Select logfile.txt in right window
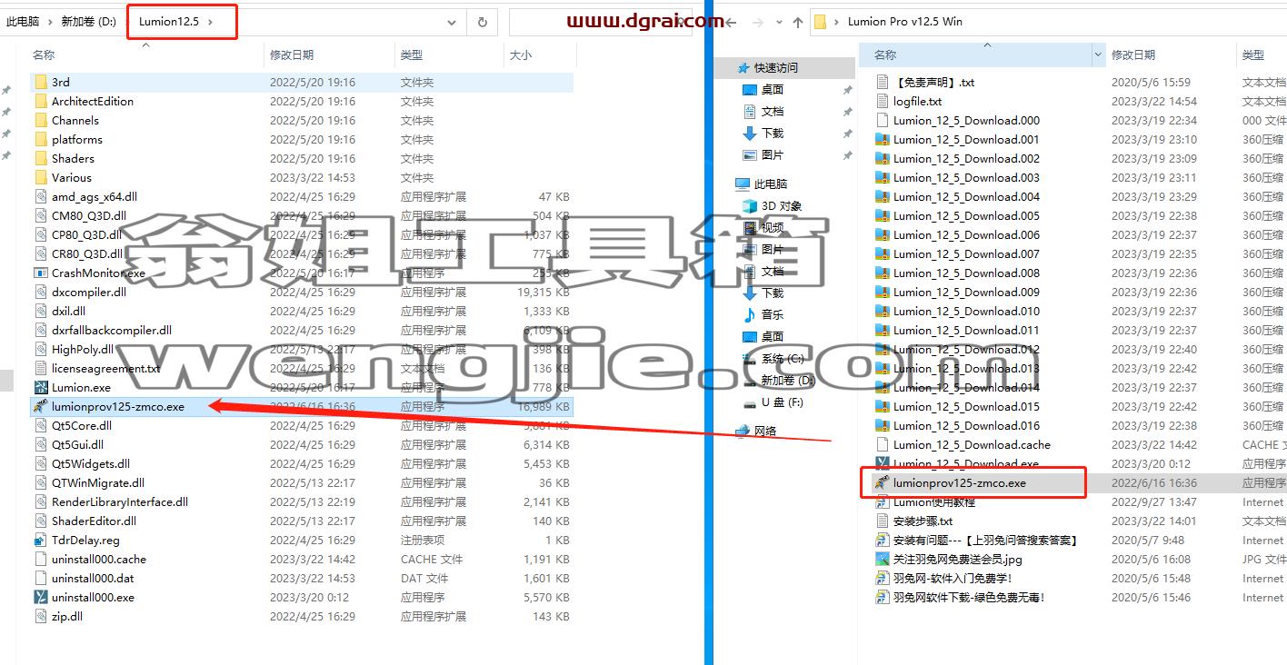Image resolution: width=1287 pixels, height=665 pixels. click(917, 101)
